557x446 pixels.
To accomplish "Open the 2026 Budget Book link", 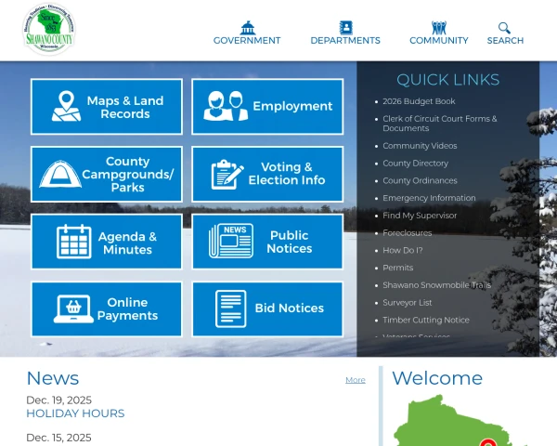I will [x=419, y=101].
